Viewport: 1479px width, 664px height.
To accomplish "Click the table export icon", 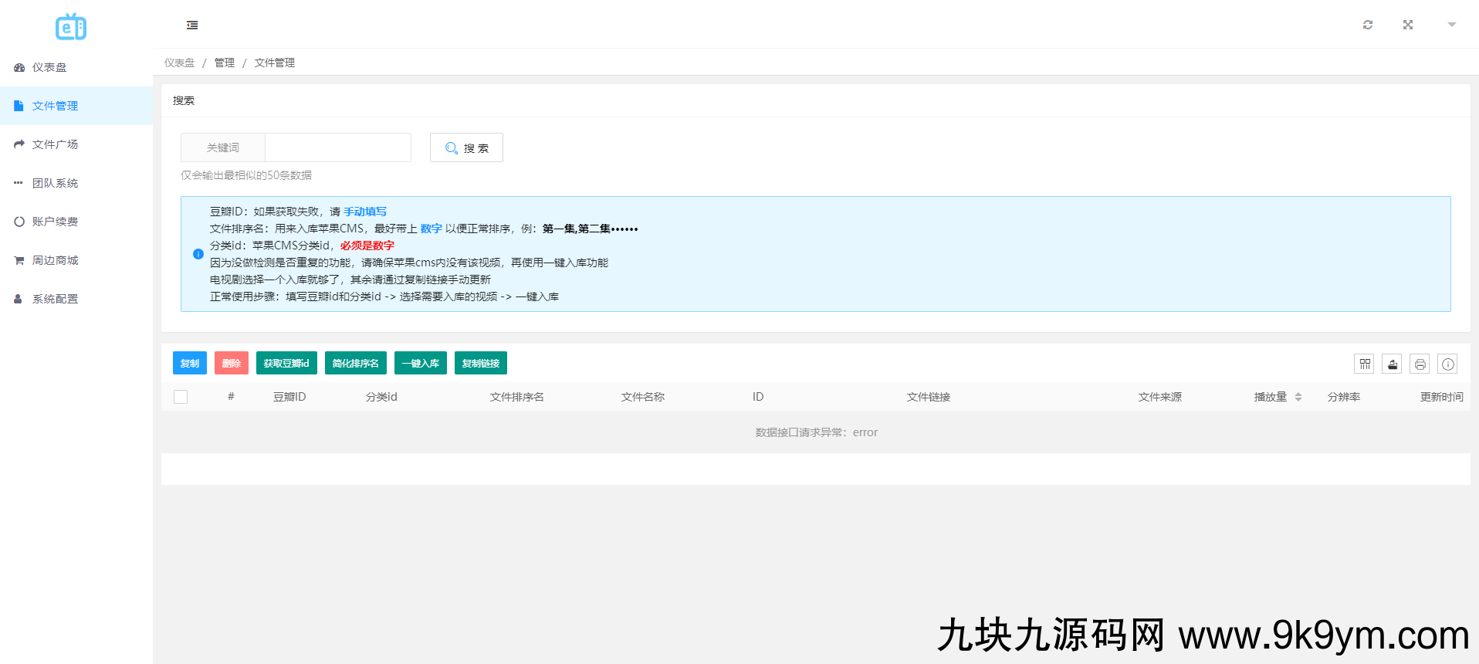I will pos(1392,364).
